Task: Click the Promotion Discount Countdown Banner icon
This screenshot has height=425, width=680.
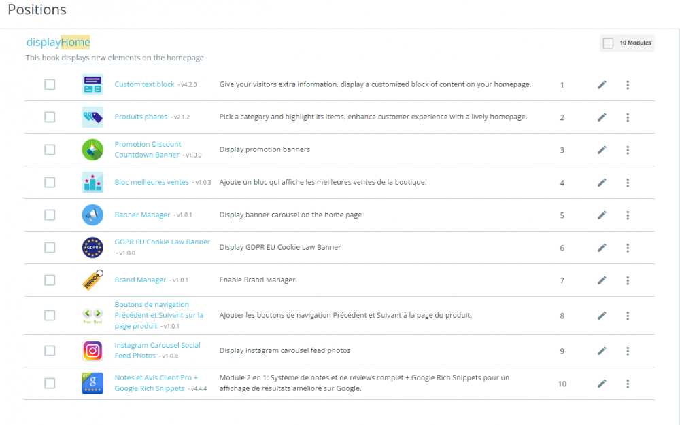Action: click(92, 150)
